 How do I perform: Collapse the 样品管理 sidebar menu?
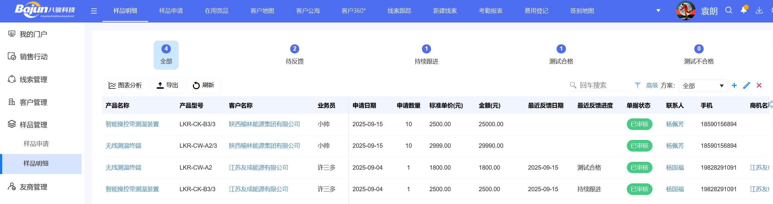(x=33, y=125)
